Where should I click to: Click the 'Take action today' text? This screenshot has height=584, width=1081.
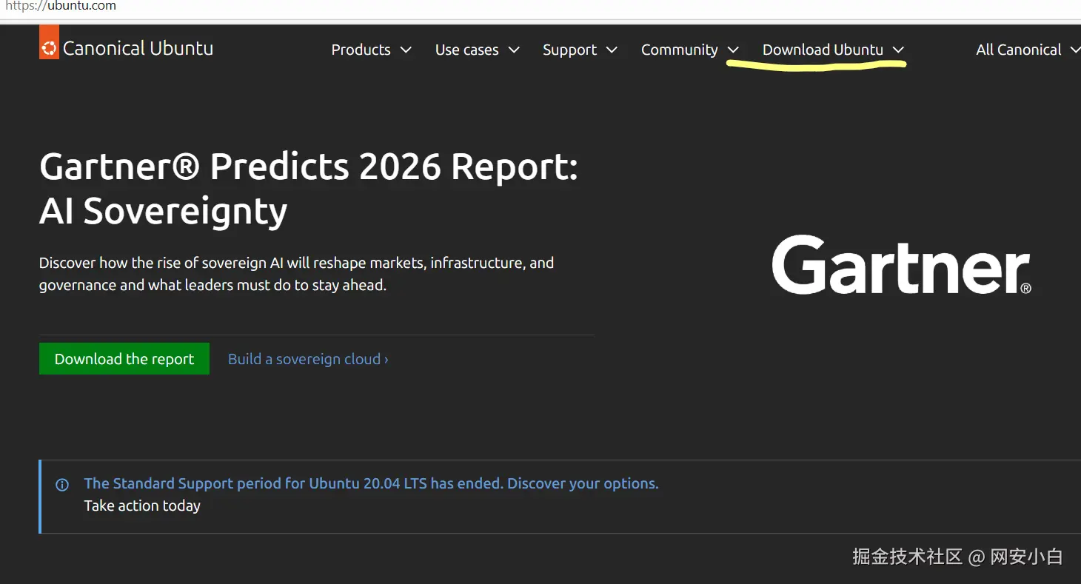142,506
